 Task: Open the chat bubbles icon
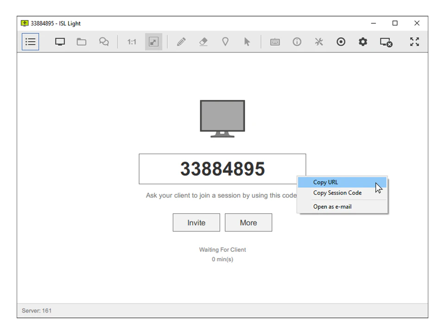104,42
